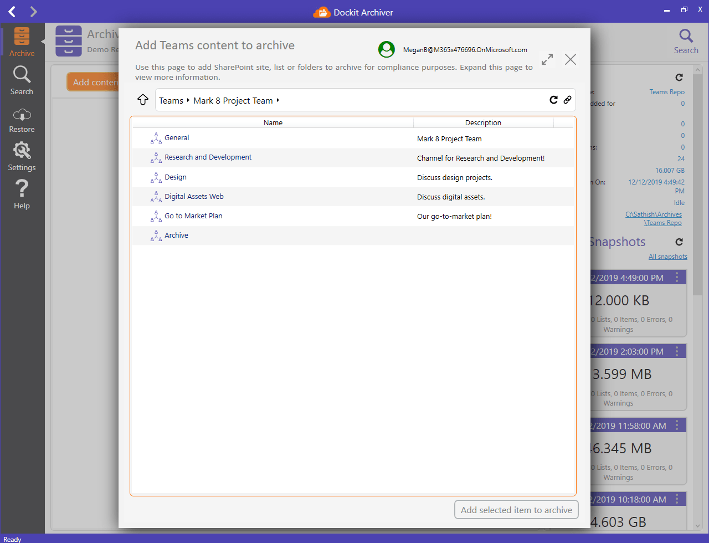709x543 pixels.
Task: Click the channel icon beside Design
Action: tap(156, 178)
